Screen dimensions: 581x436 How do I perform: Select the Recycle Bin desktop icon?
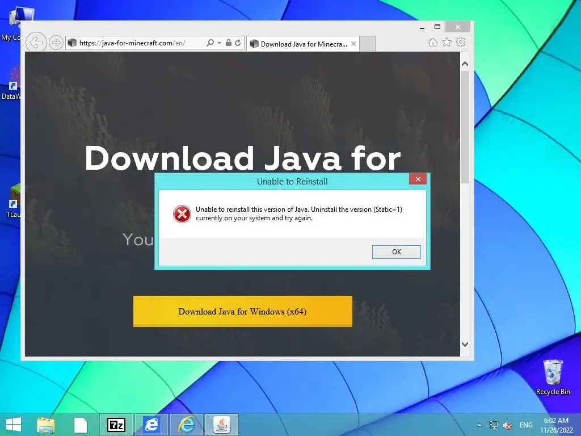[x=553, y=377]
